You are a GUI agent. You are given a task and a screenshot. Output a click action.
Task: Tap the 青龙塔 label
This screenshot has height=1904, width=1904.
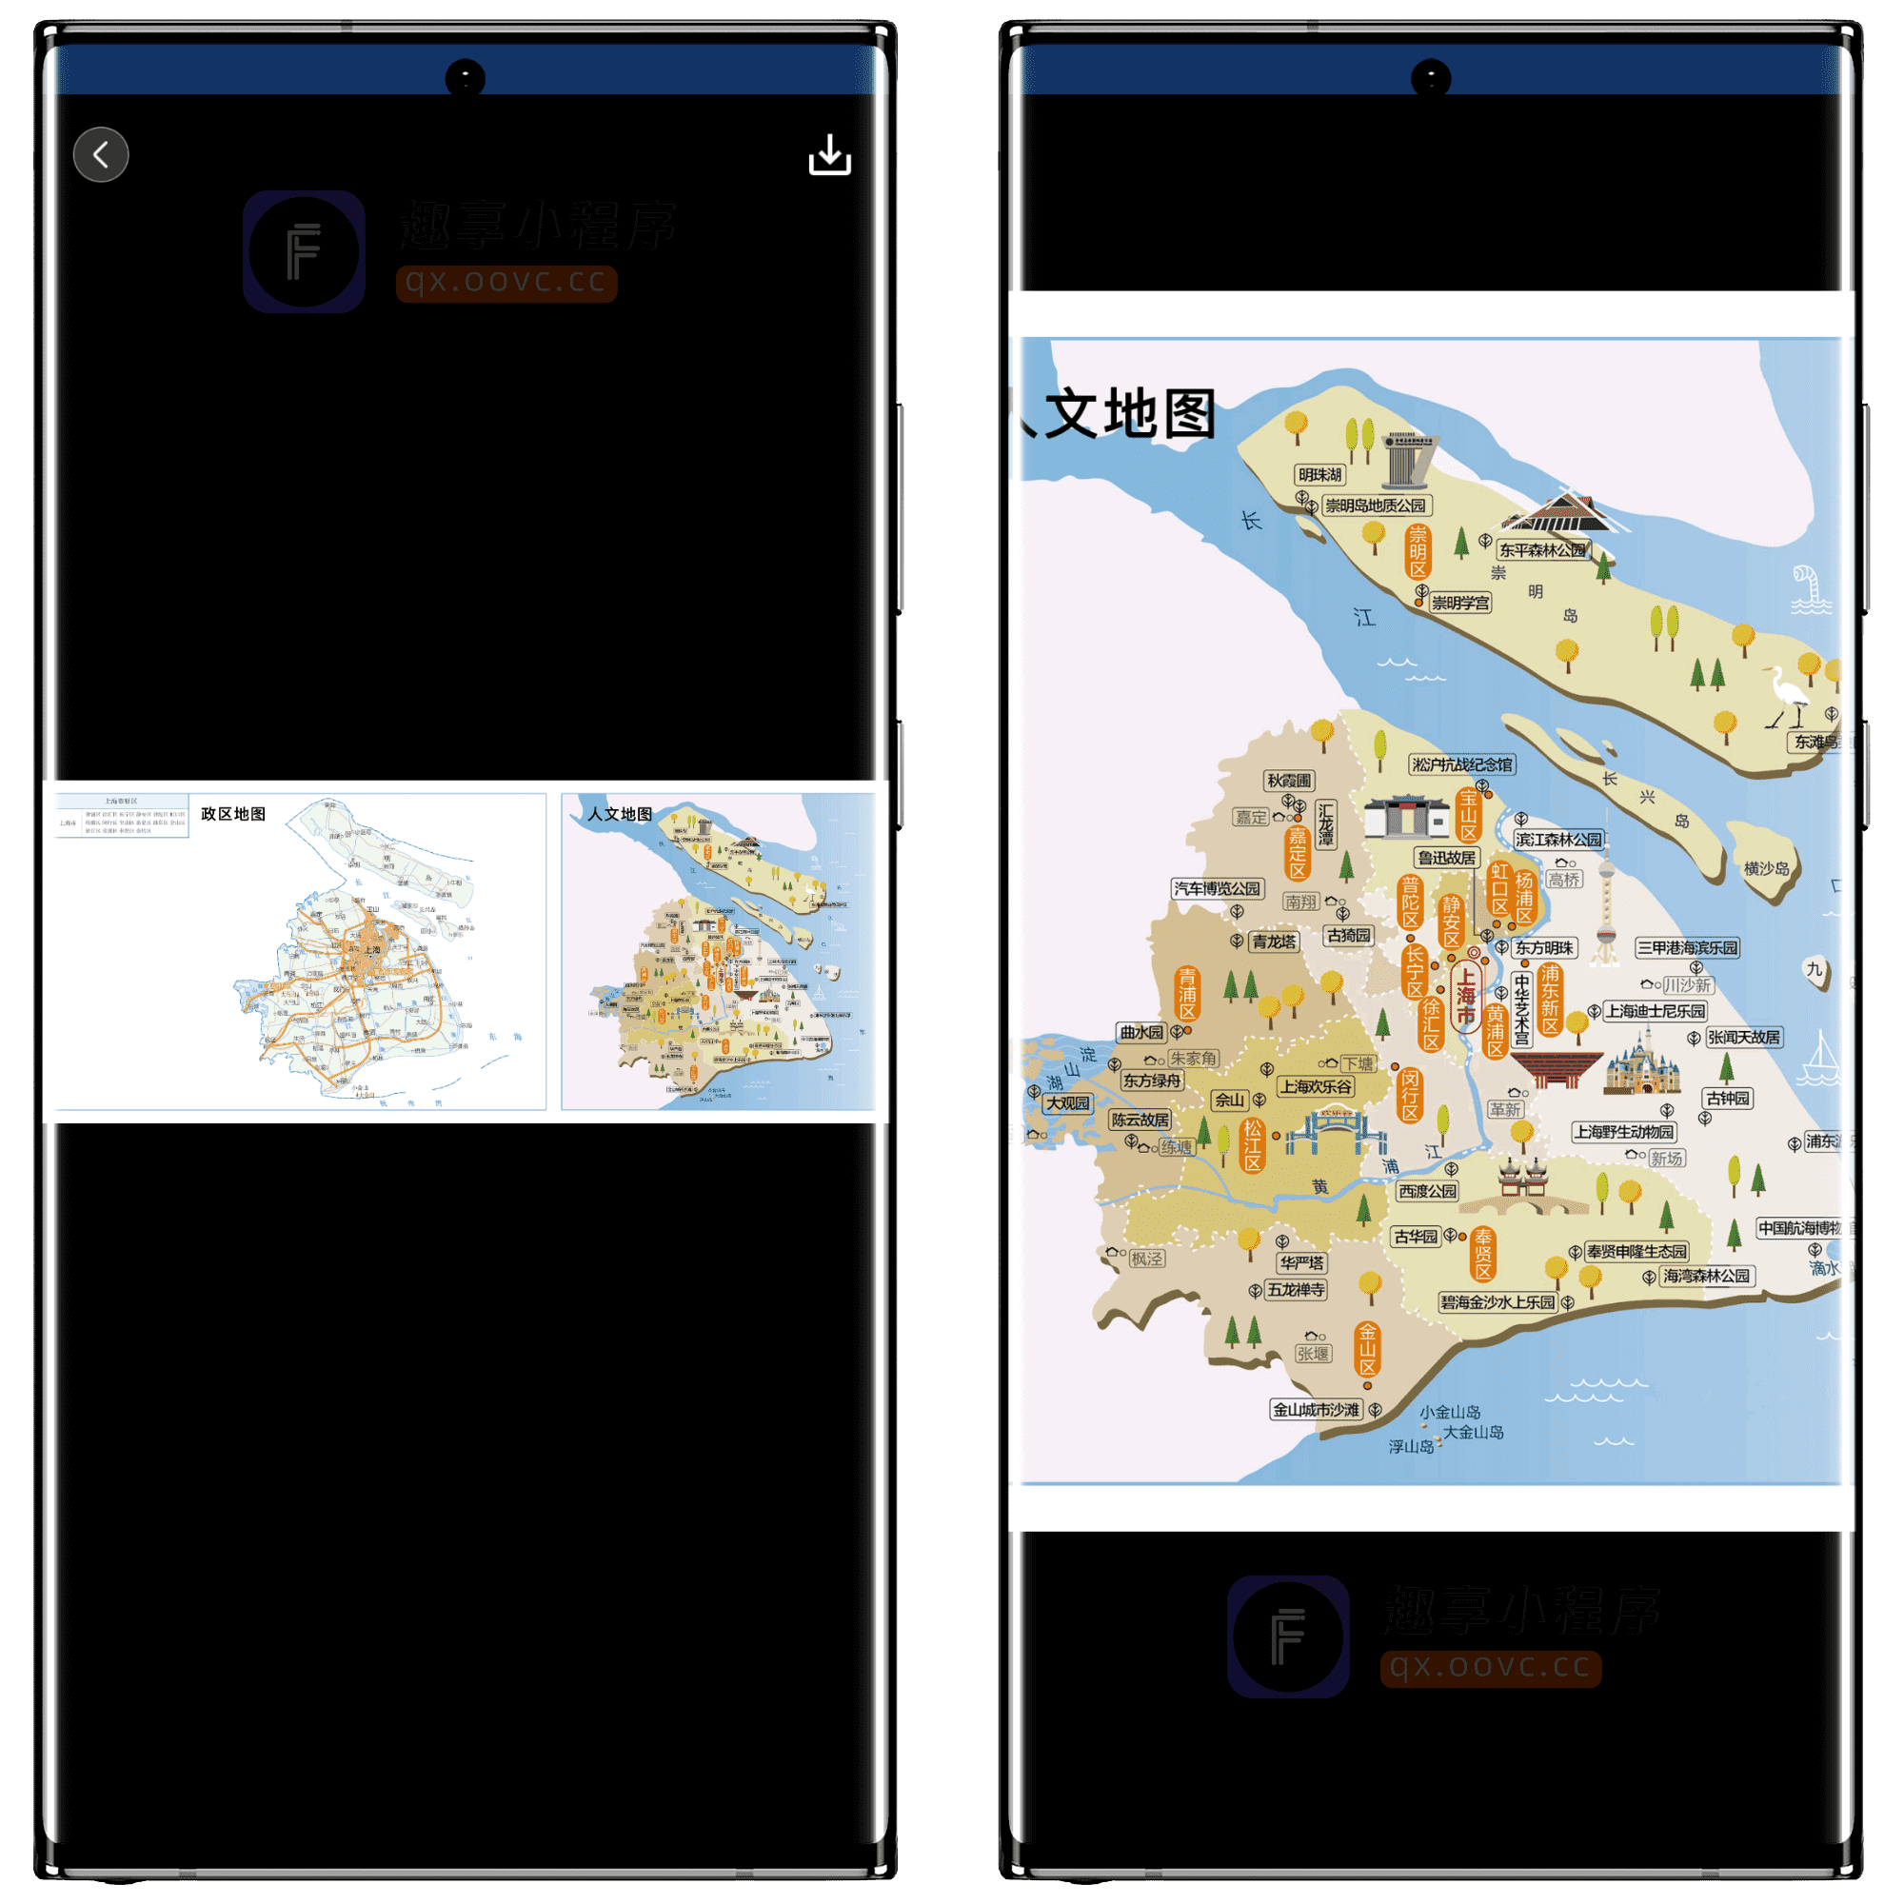(1275, 942)
